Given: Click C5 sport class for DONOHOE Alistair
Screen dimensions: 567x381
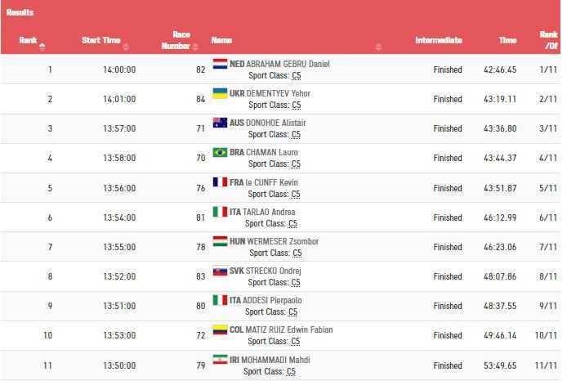Looking at the screenshot, I should point(296,134).
